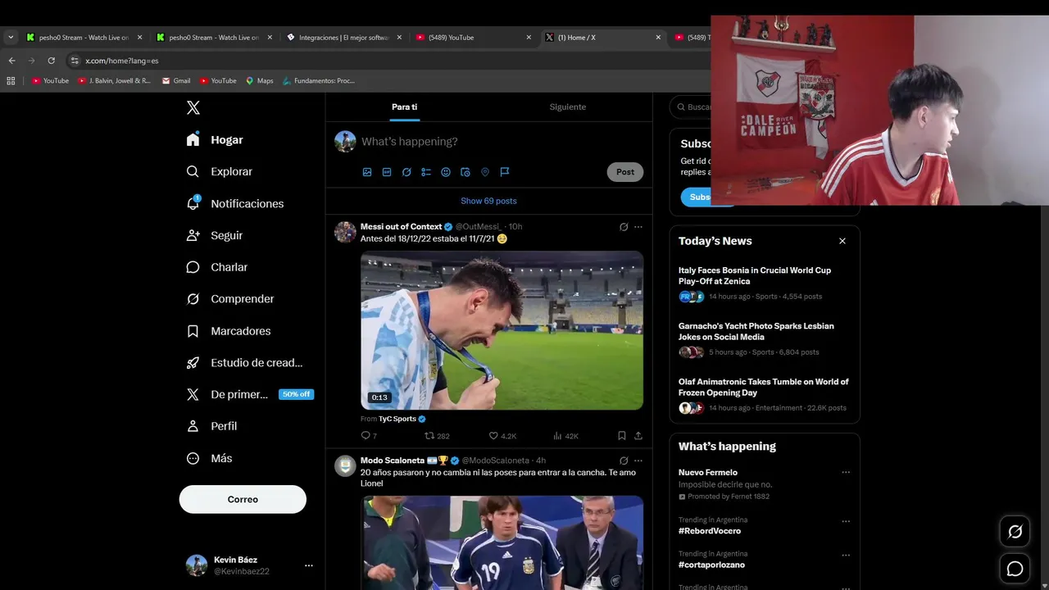Click the Correo post button
This screenshot has width=1049, height=590.
pos(243,499)
